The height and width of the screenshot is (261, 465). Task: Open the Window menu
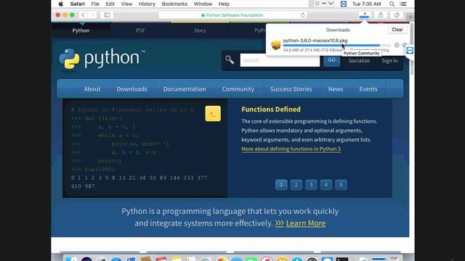click(x=203, y=4)
